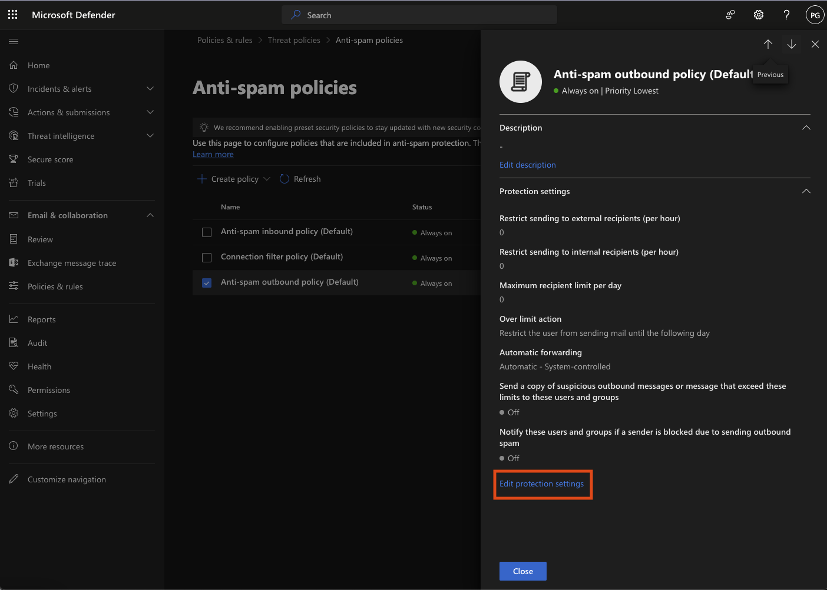The height and width of the screenshot is (590, 827).
Task: Open the settings gear in the top bar
Action: [x=759, y=15]
